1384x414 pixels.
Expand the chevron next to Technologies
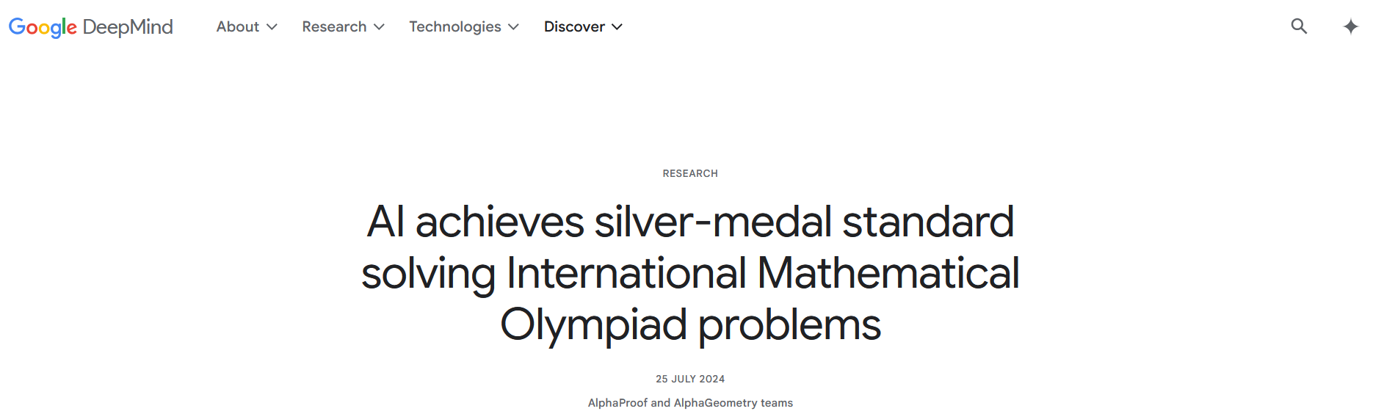[x=513, y=27]
